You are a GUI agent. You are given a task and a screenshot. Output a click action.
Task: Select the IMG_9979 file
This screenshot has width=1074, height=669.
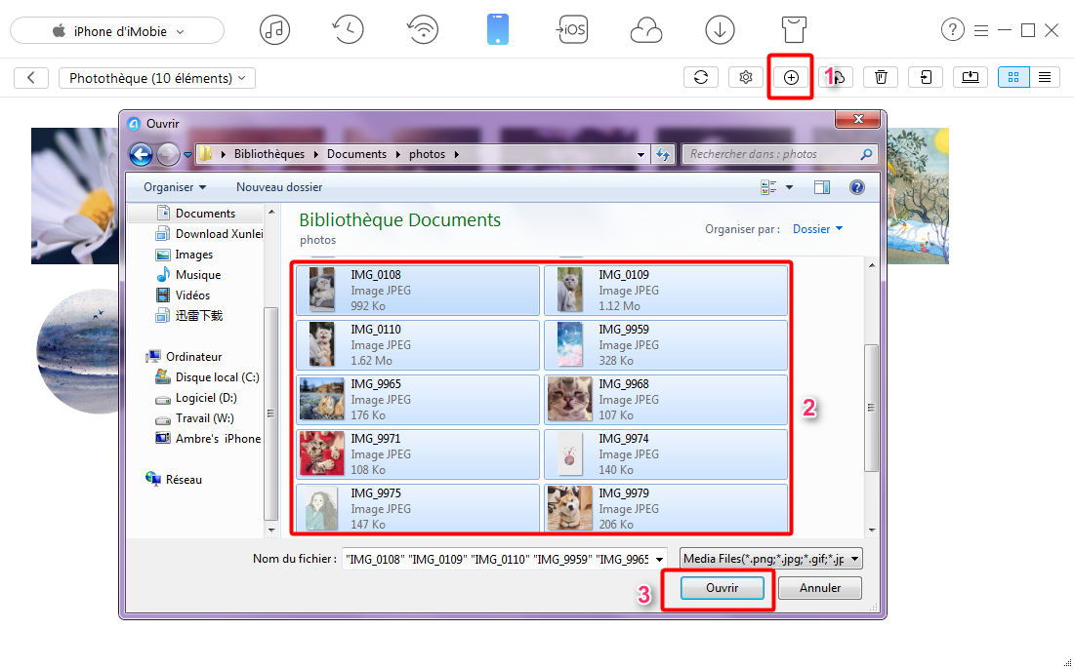[666, 508]
